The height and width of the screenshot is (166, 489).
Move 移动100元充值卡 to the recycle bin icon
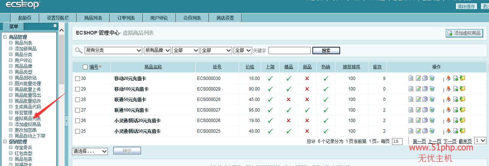(432, 89)
